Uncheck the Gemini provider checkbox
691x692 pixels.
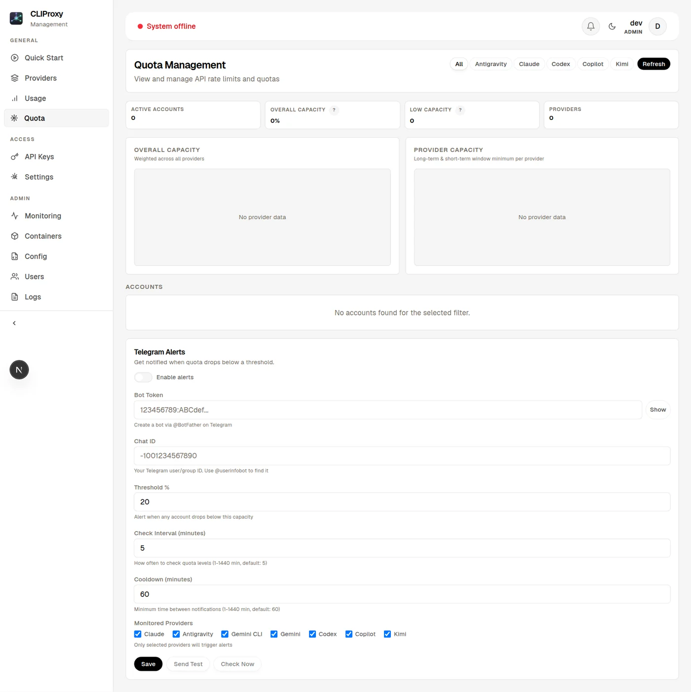274,634
